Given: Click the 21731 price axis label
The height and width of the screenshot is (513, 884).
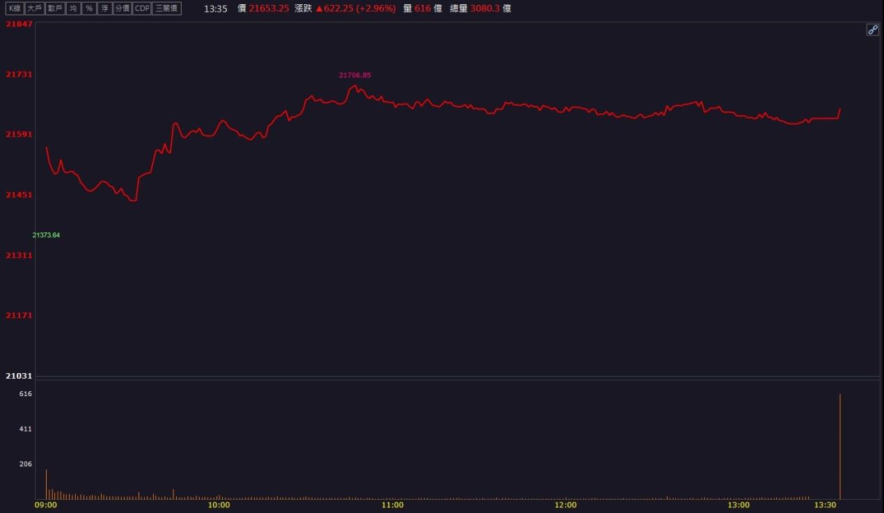Looking at the screenshot, I should (x=19, y=74).
